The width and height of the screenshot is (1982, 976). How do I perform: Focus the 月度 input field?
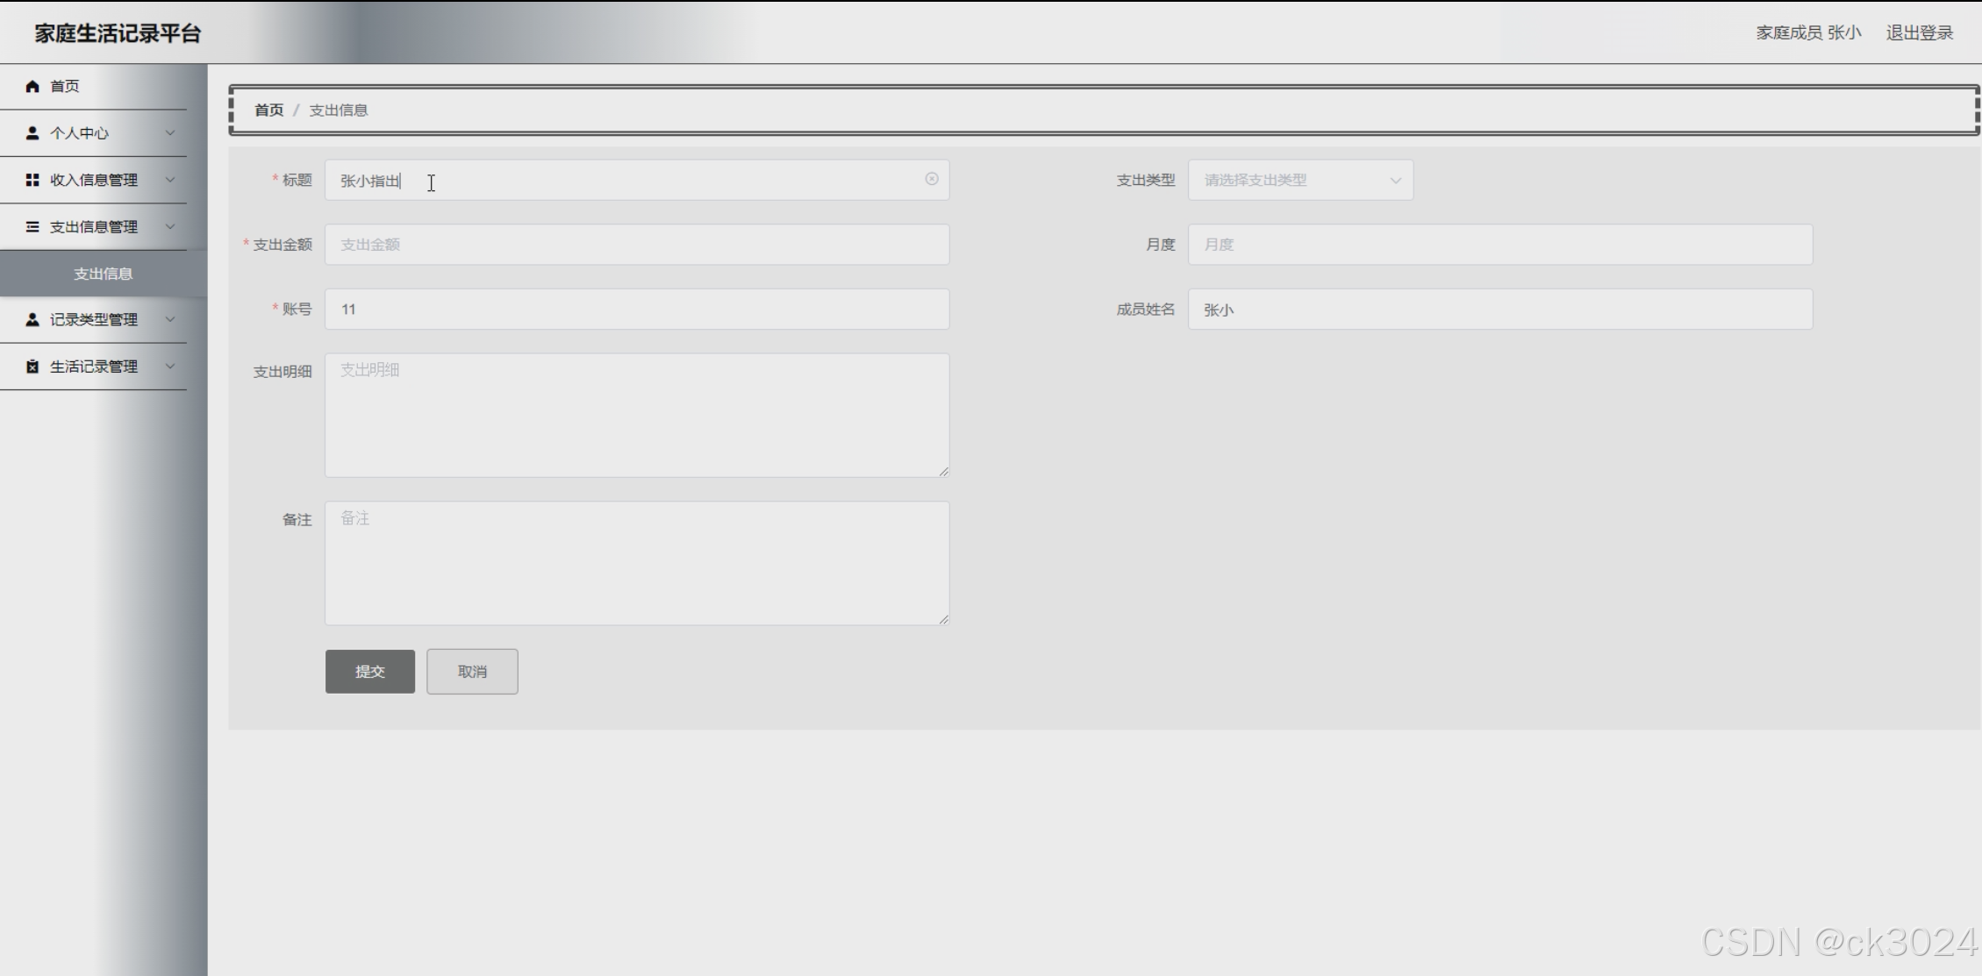point(1500,245)
